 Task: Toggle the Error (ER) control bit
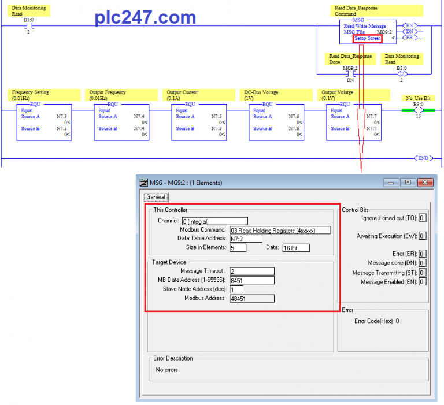click(x=422, y=254)
